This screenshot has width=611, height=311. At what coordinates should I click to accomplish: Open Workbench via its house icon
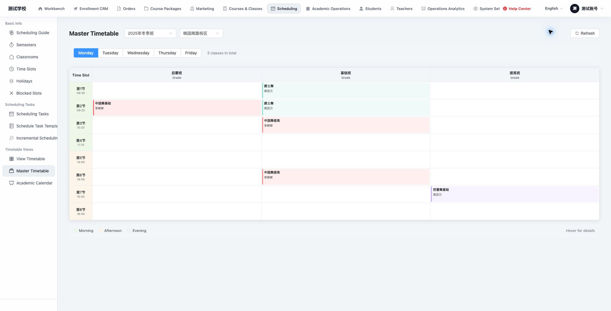40,8
